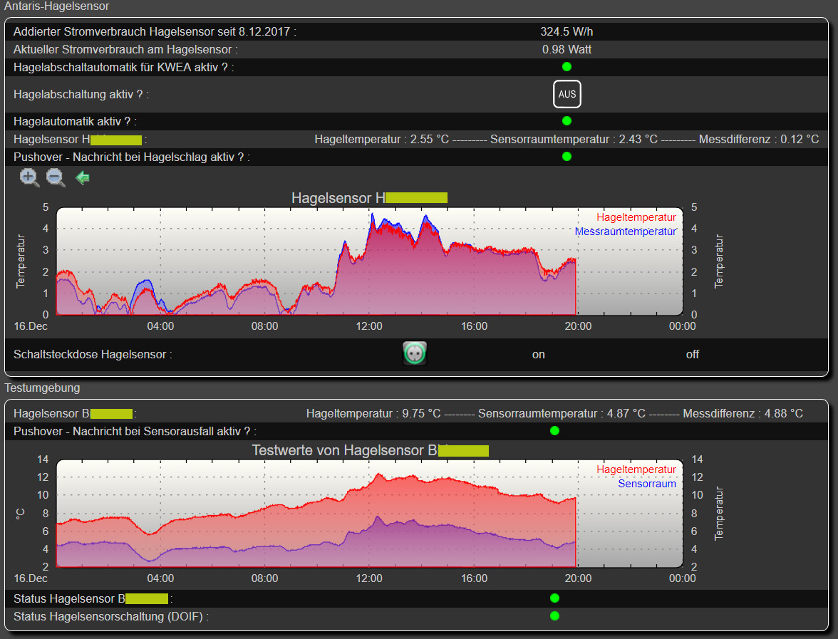Open Aktueller Stromverbrauch am Hagelsensor entry
Viewport: 838px width, 639px height.
tap(125, 49)
